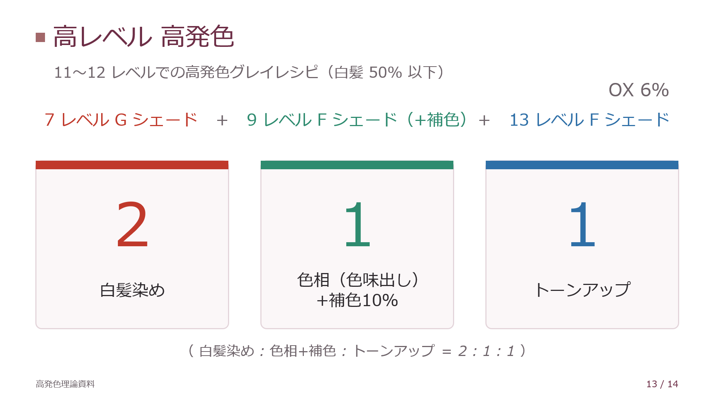This screenshot has height=401, width=713.
Task: Select the large blue number 1
Action: [x=582, y=224]
